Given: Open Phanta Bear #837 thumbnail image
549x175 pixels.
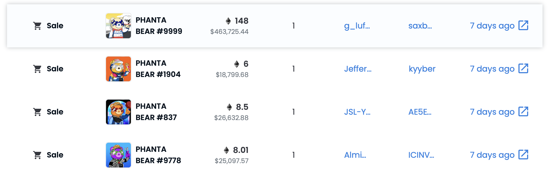Looking at the screenshot, I should point(118,112).
